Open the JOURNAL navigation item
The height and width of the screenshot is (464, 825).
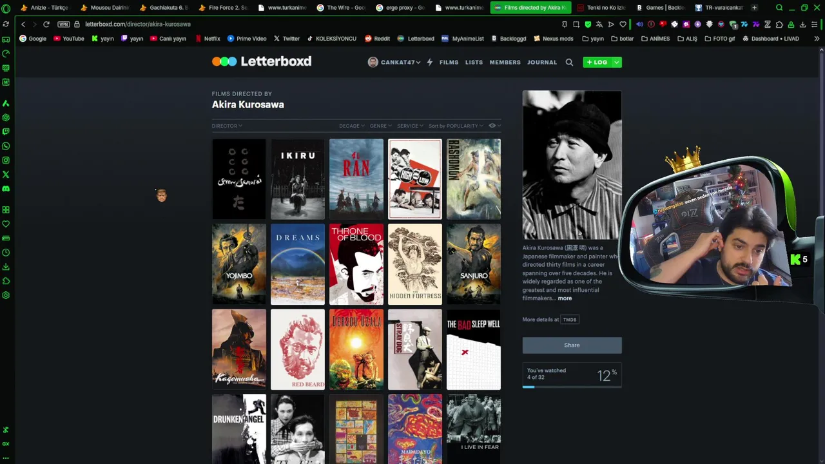click(542, 63)
